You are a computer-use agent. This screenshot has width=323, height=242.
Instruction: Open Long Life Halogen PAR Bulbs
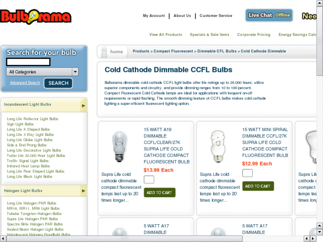point(32,203)
